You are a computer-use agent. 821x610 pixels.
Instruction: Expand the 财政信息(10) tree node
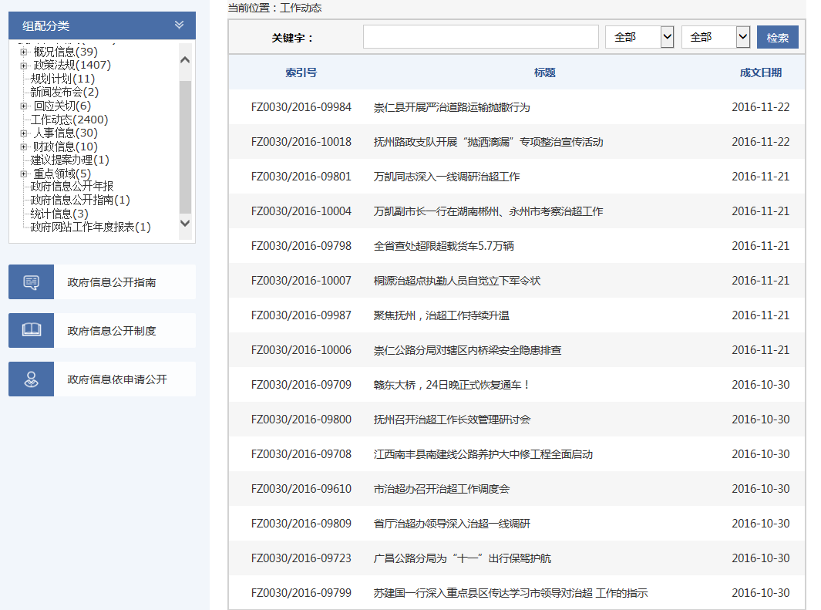[24, 147]
